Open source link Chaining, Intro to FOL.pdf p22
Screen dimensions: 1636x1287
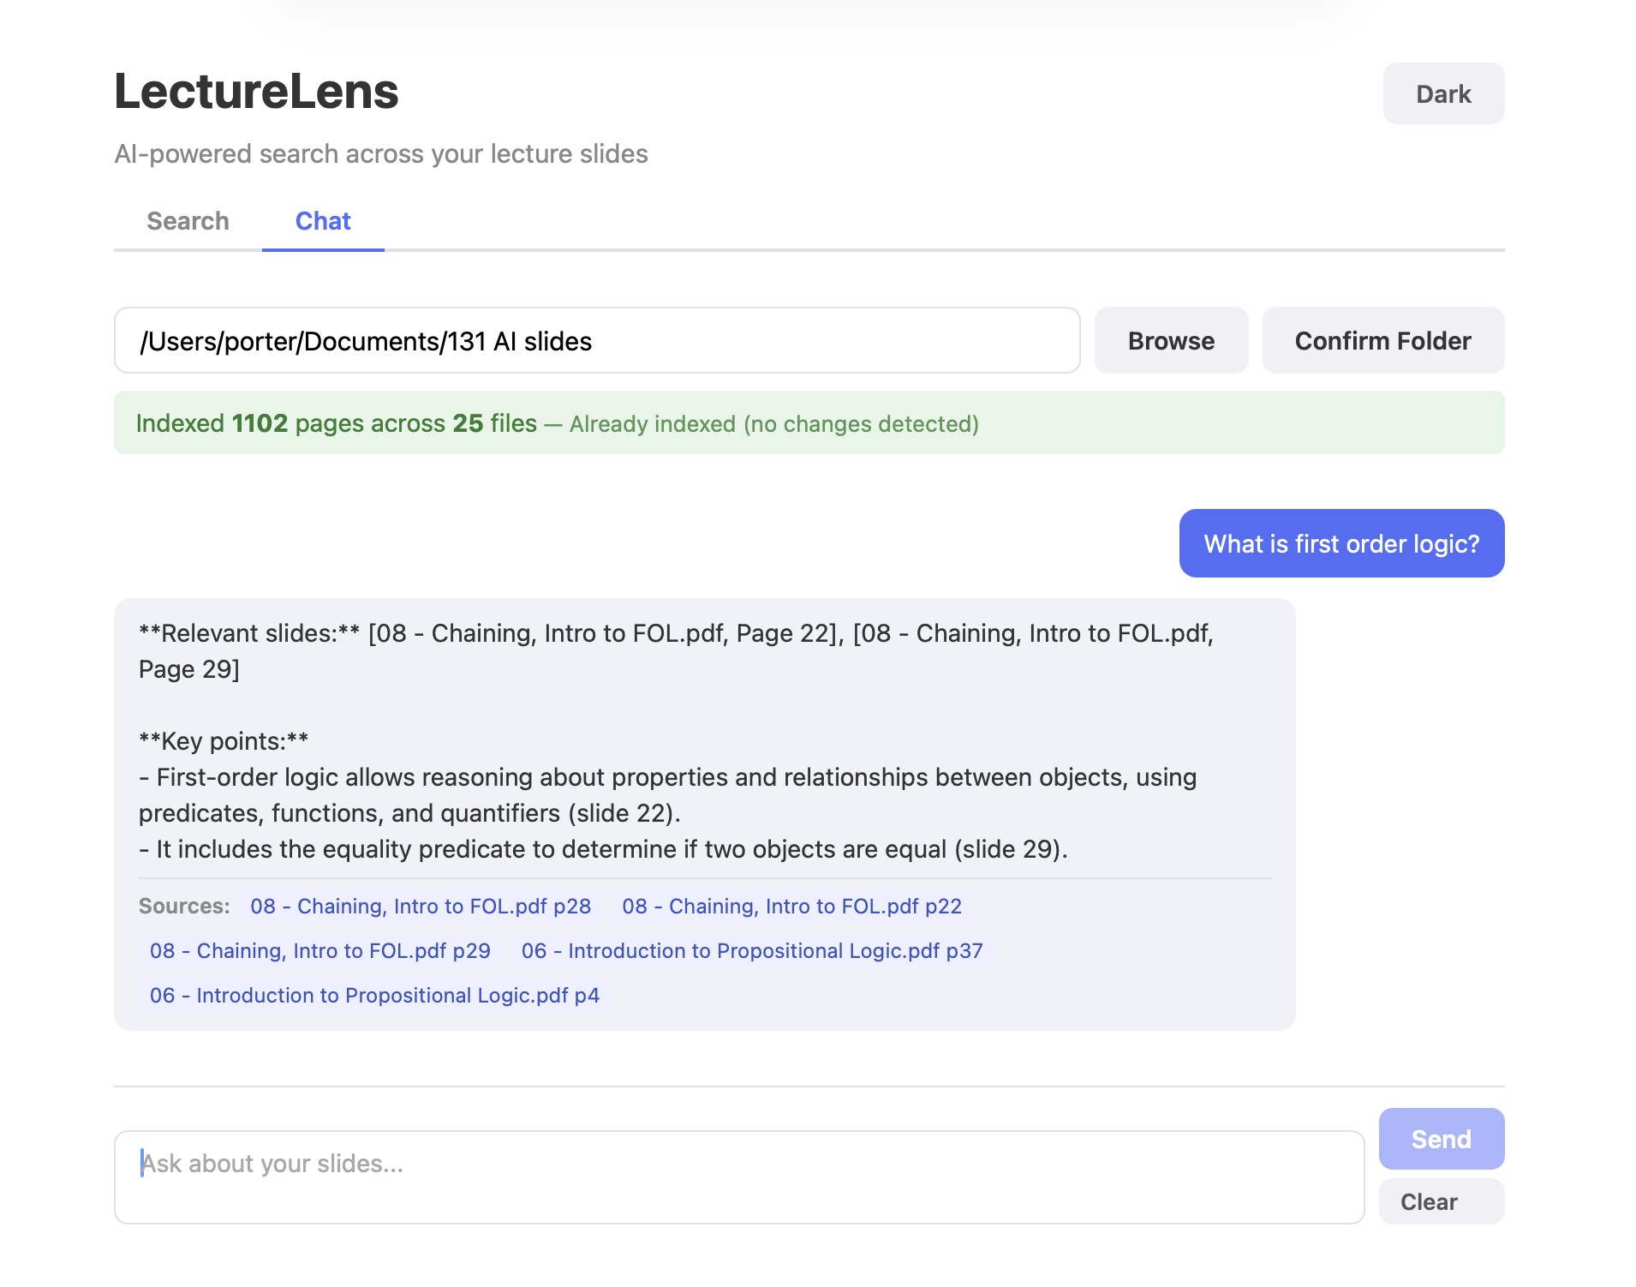coord(791,907)
